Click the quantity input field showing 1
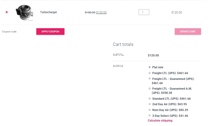The width and height of the screenshot is (220, 126). (x=144, y=12)
